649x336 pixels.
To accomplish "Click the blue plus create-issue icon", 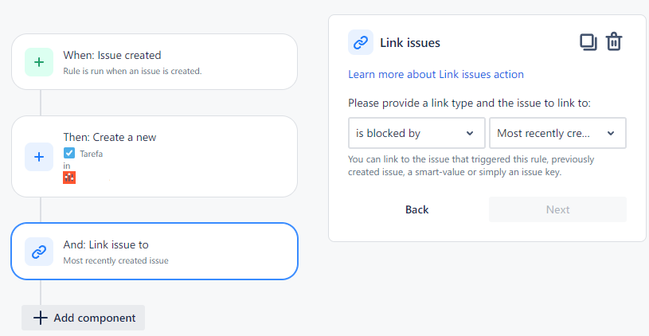I will click(39, 157).
